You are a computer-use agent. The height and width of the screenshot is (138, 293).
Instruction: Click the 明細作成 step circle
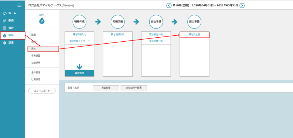coord(80,22)
